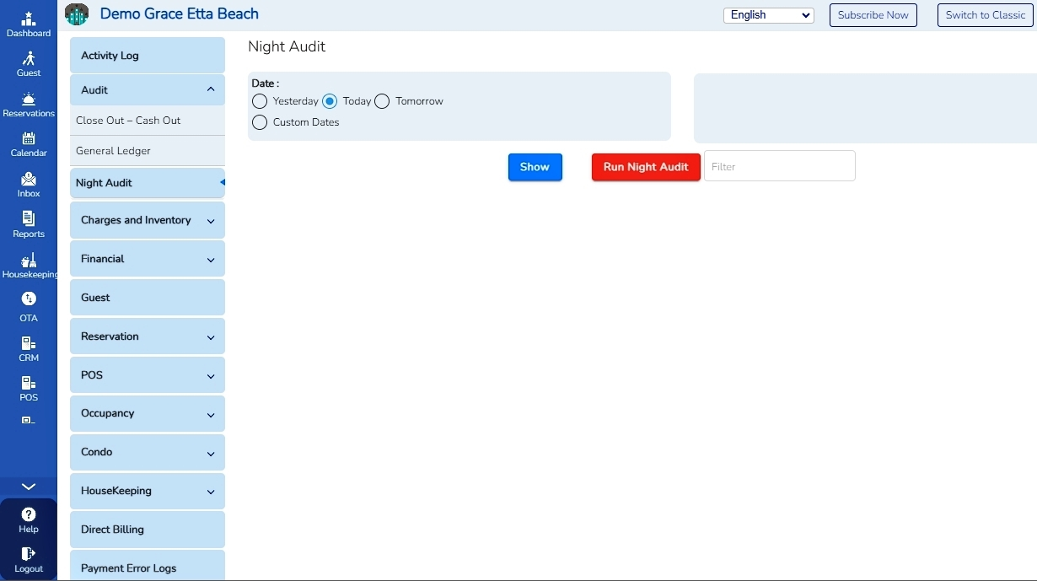This screenshot has height=581, width=1037.
Task: Enable the Custom Dates option
Action: [x=260, y=122]
